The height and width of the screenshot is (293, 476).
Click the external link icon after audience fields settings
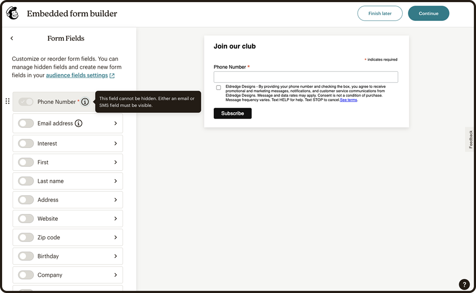111,75
